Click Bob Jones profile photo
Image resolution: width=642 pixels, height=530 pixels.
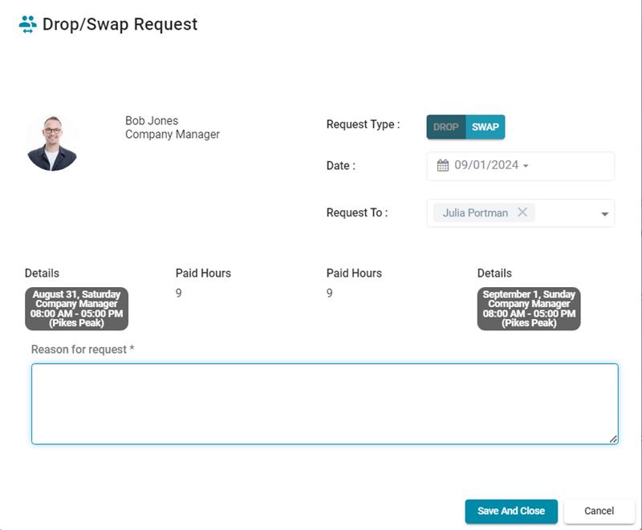click(52, 144)
